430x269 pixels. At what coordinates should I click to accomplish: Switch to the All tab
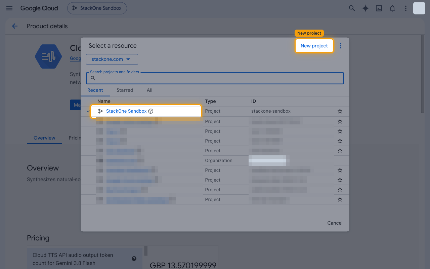pyautogui.click(x=149, y=90)
